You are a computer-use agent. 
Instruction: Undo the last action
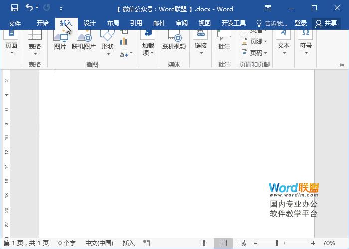pos(29,8)
